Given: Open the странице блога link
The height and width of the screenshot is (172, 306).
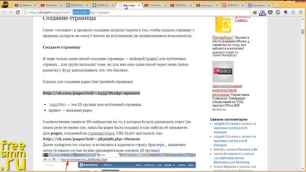Looking at the screenshot, I should coord(101,133).
